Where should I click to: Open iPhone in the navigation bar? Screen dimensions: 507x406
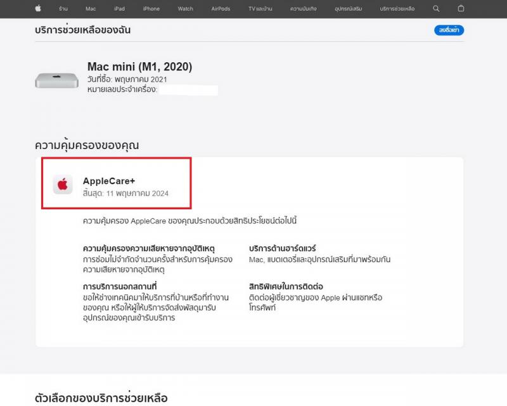[151, 9]
